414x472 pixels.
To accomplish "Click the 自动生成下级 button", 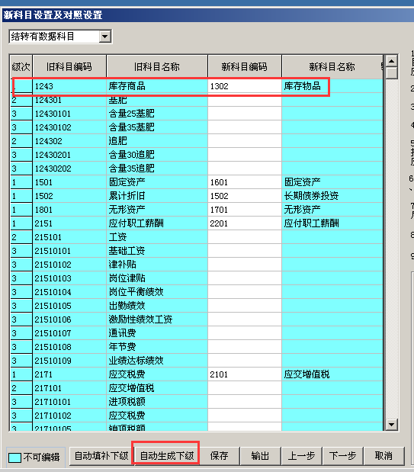I will click(x=167, y=456).
